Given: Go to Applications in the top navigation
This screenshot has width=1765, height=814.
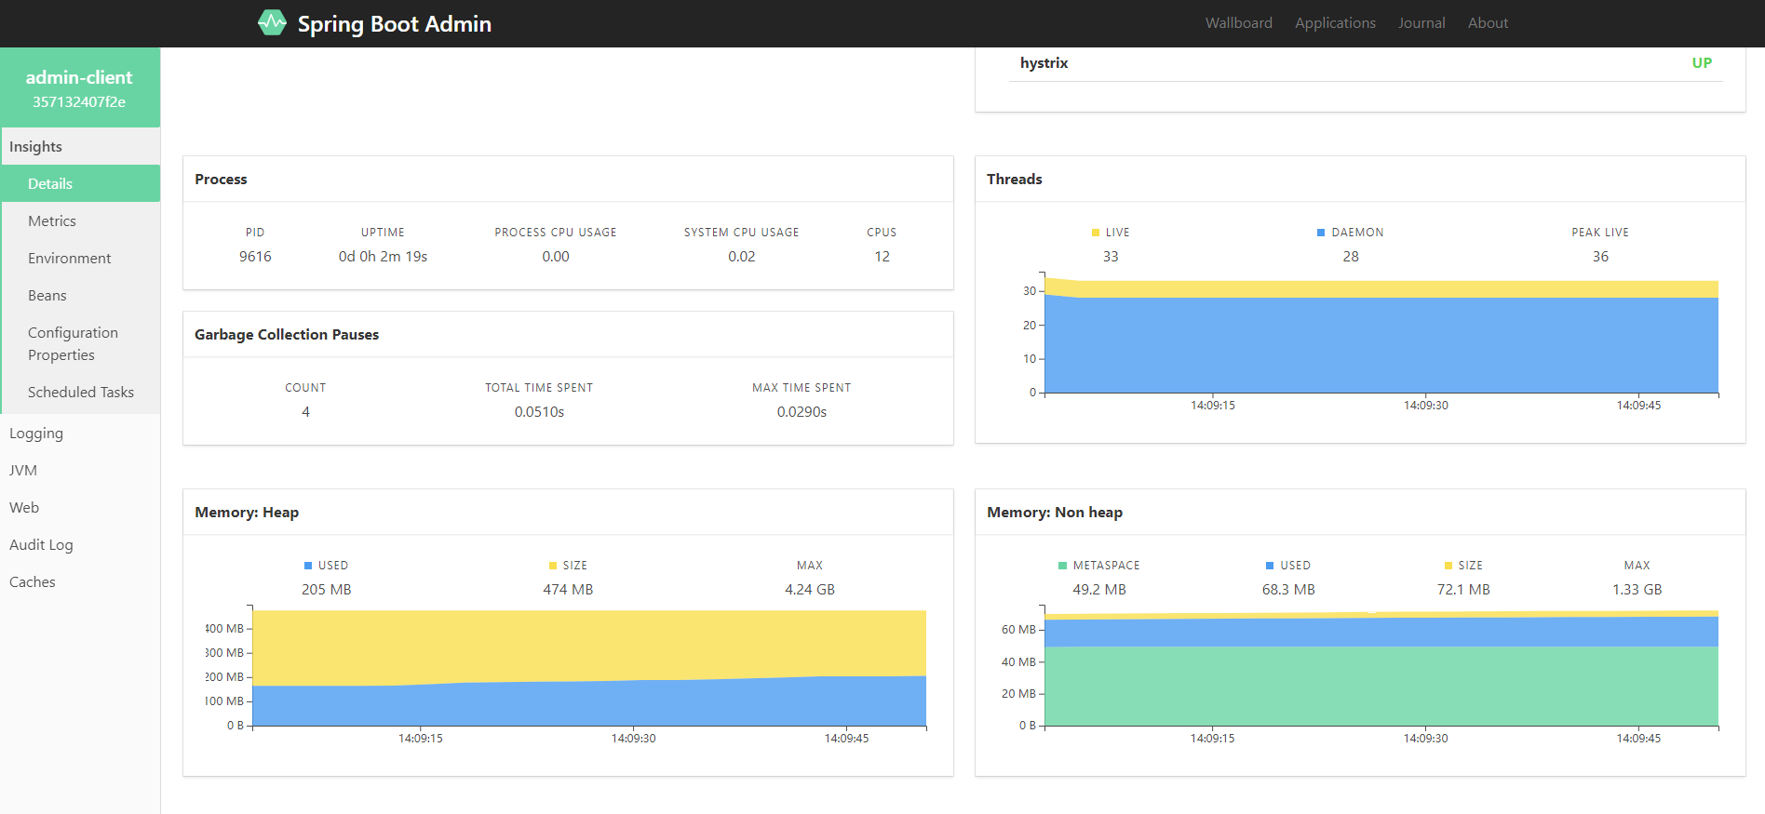Looking at the screenshot, I should pos(1335,23).
